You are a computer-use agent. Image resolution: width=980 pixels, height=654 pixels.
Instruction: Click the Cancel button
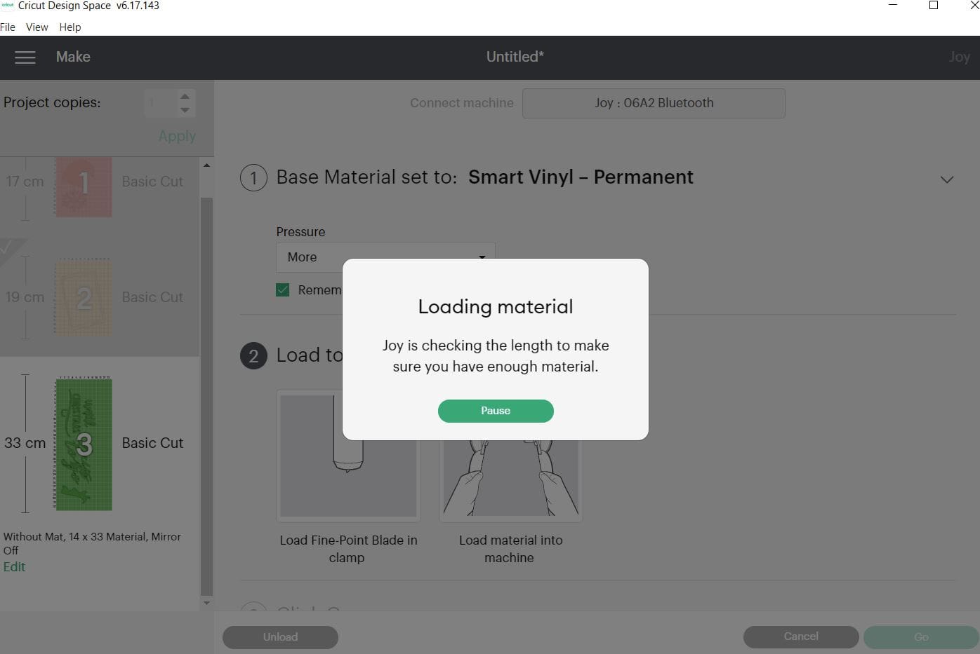801,636
